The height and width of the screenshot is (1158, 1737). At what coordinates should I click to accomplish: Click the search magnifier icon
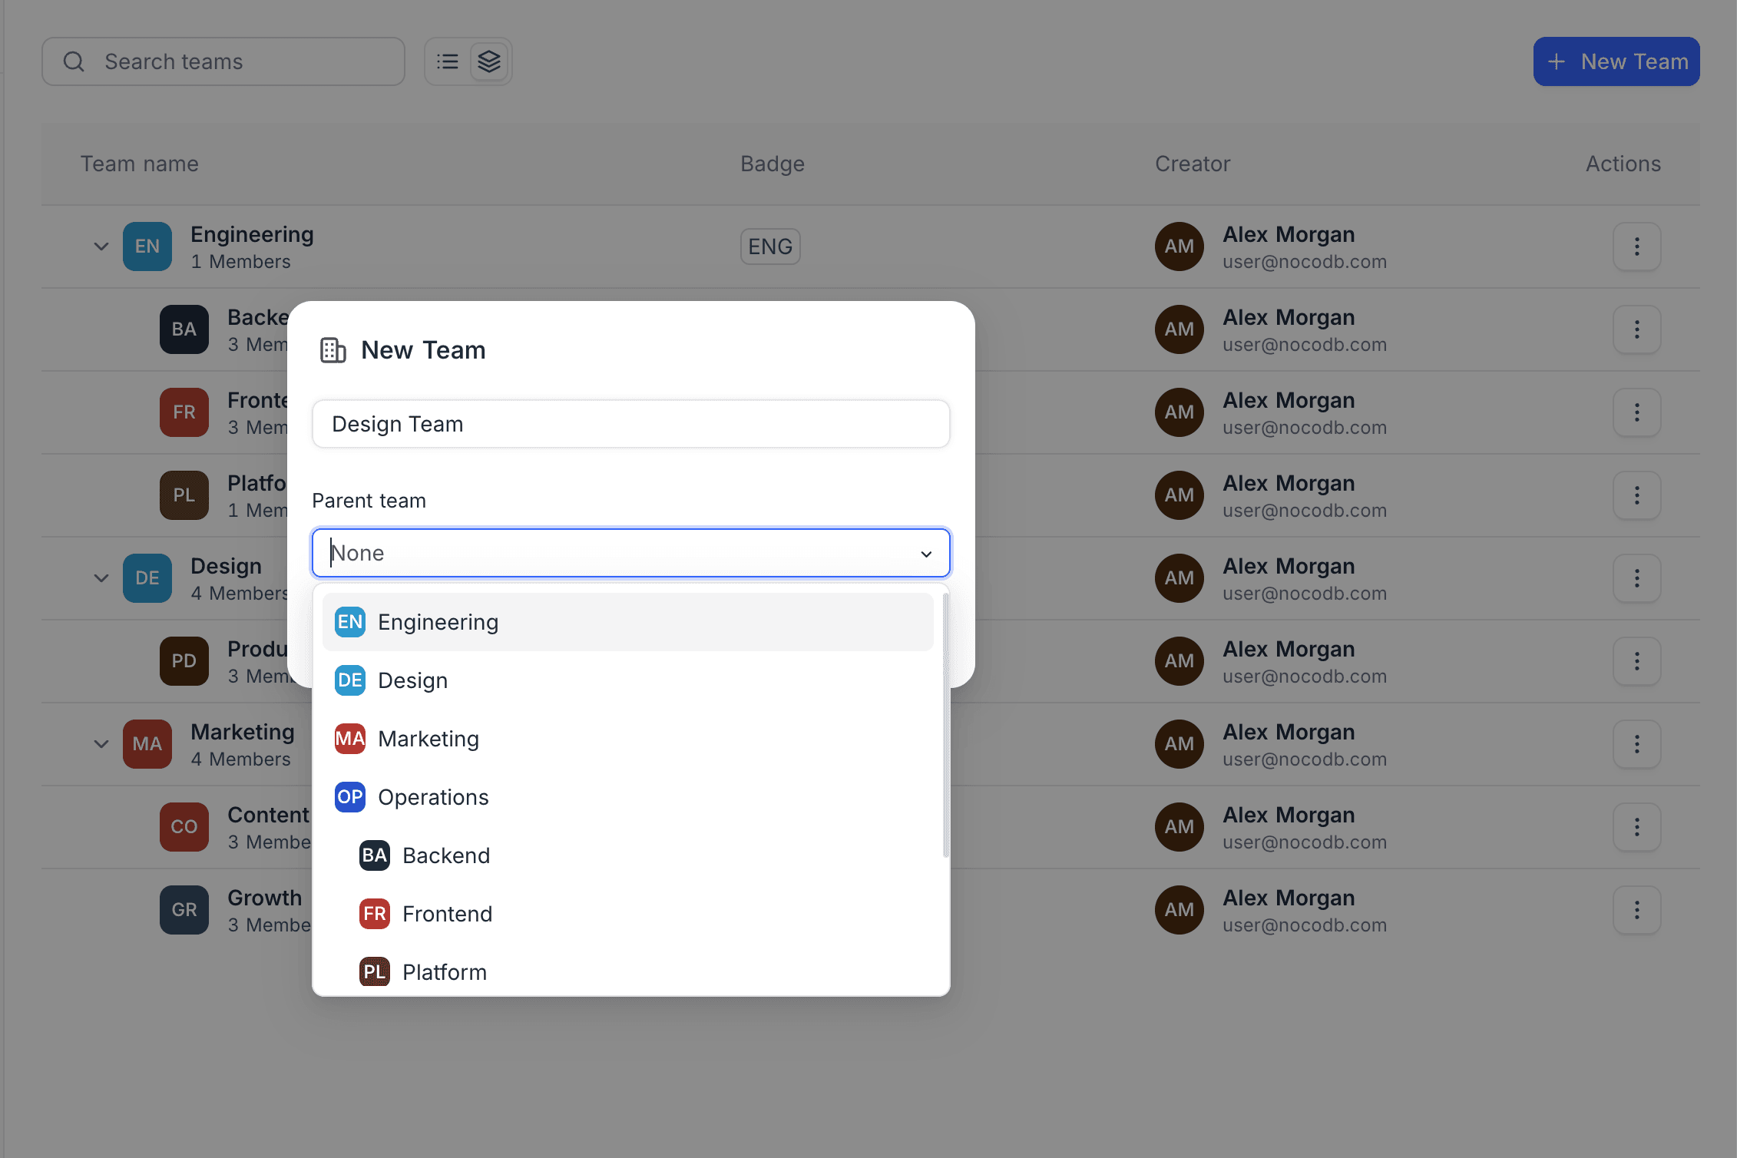[x=74, y=61]
